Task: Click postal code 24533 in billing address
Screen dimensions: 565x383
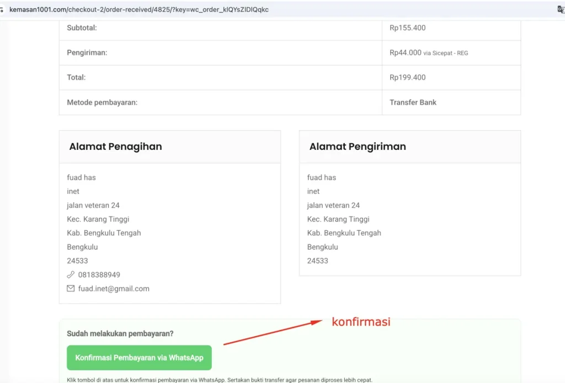Action: point(77,261)
